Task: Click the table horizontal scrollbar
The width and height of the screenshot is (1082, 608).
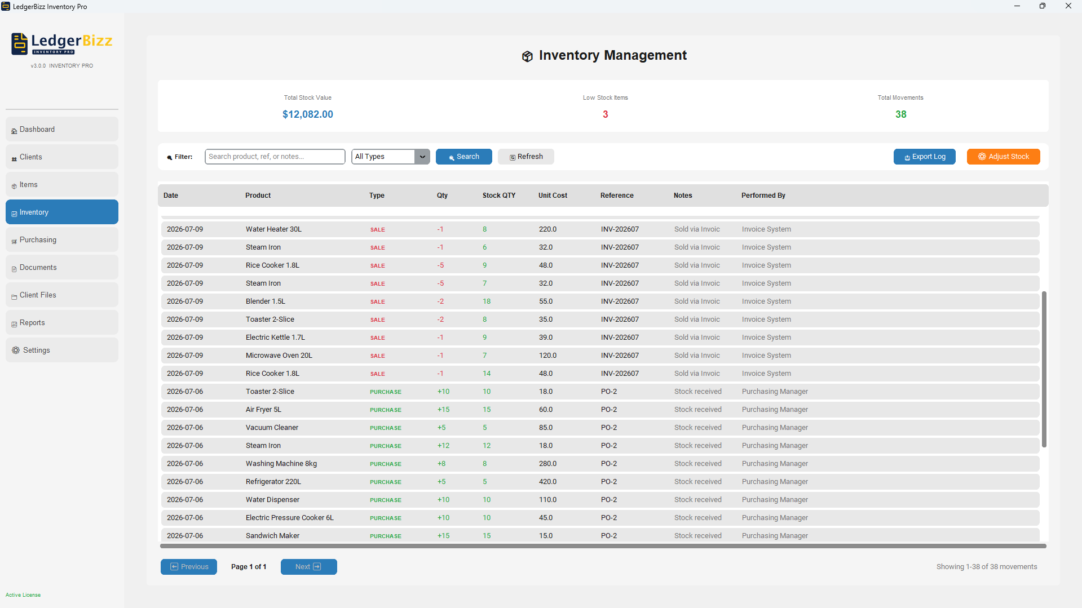Action: click(603, 546)
